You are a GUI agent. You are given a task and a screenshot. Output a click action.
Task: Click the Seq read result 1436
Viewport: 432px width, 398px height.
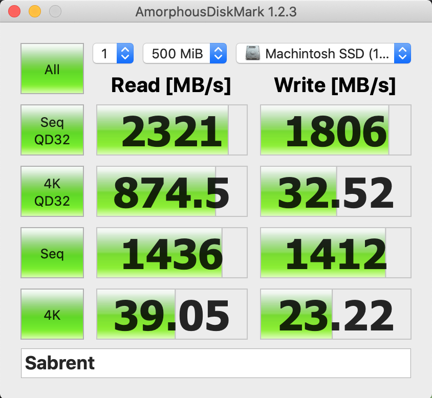point(172,253)
